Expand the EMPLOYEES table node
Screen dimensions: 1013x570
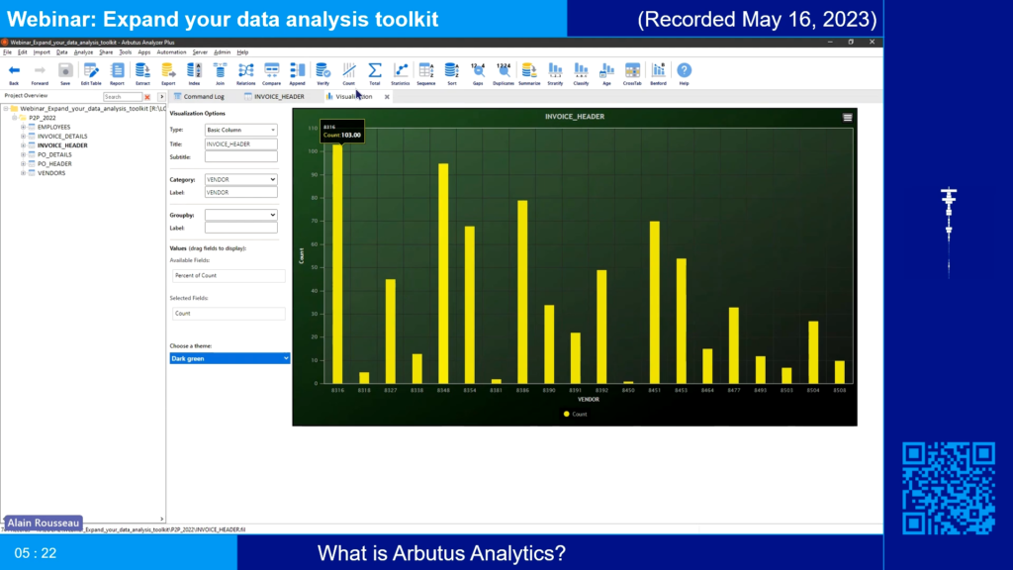pyautogui.click(x=24, y=128)
